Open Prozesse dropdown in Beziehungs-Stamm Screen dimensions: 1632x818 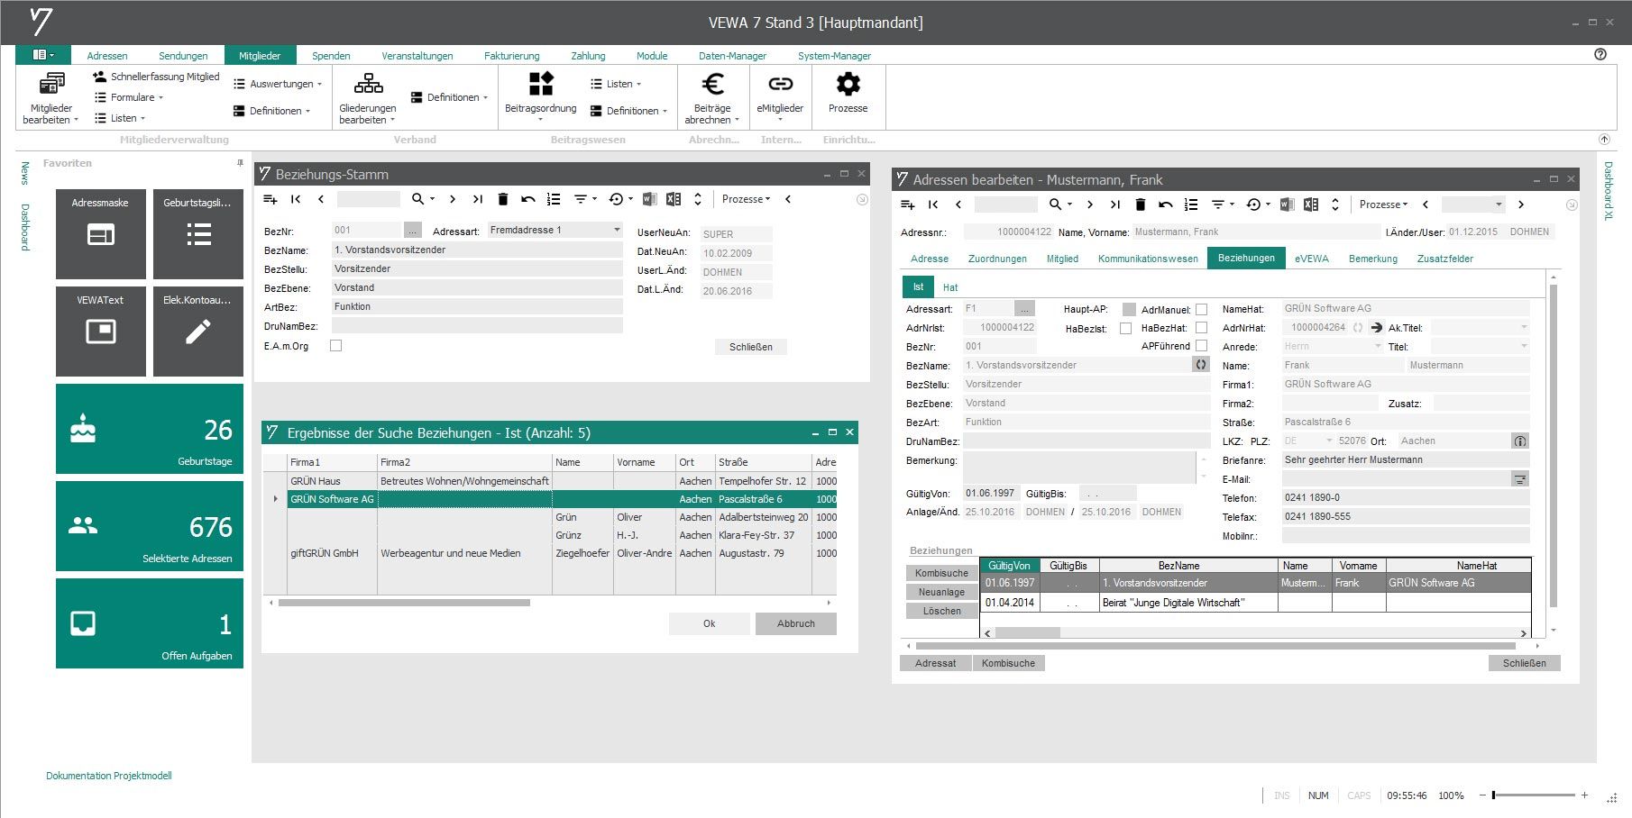coord(747,199)
